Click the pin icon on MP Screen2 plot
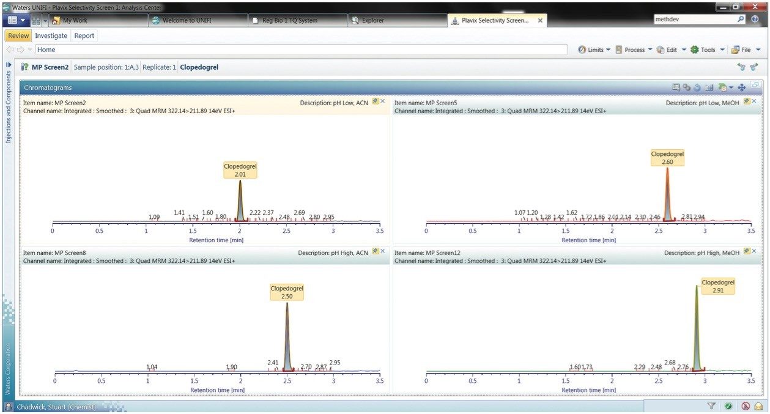 [x=376, y=101]
